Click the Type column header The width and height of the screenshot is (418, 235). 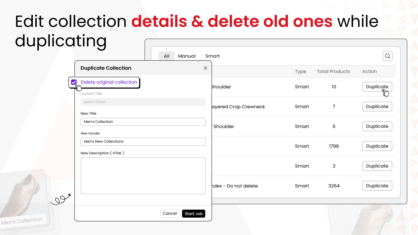tap(300, 72)
